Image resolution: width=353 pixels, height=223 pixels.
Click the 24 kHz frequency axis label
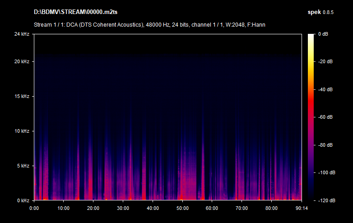(22, 34)
